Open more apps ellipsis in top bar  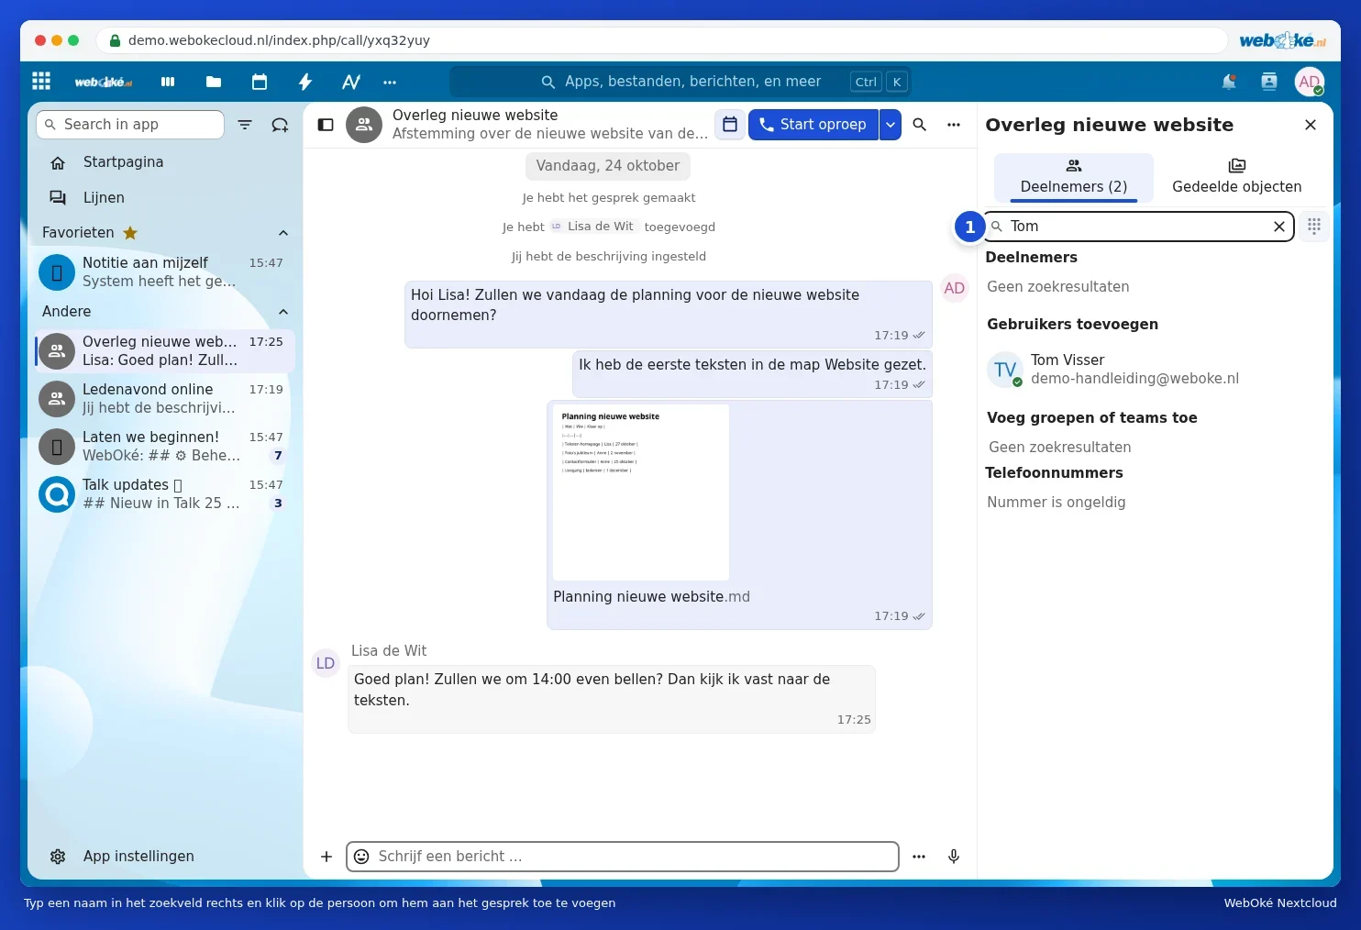coord(390,82)
